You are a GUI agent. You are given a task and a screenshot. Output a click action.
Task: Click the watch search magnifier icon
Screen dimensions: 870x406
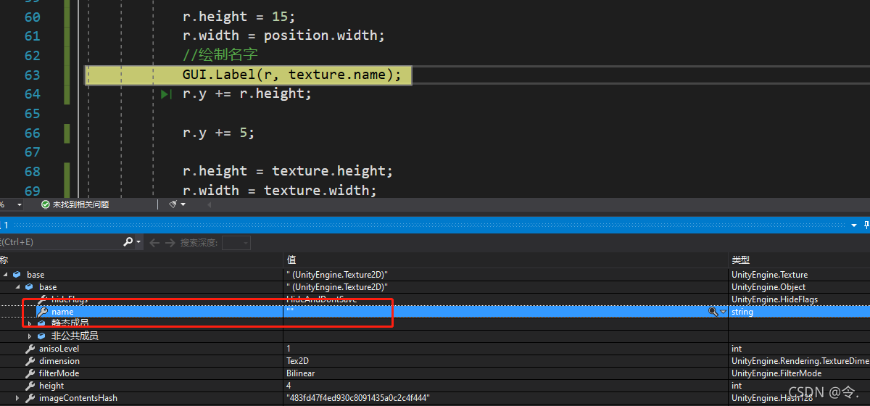pyautogui.click(x=128, y=242)
